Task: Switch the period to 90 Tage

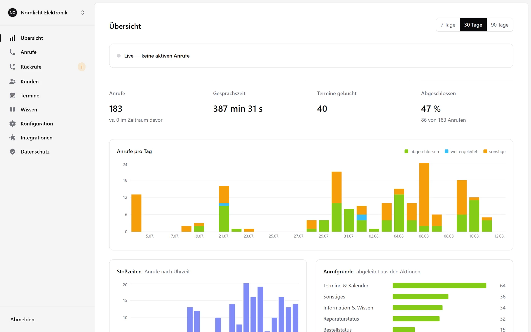Action: point(500,25)
